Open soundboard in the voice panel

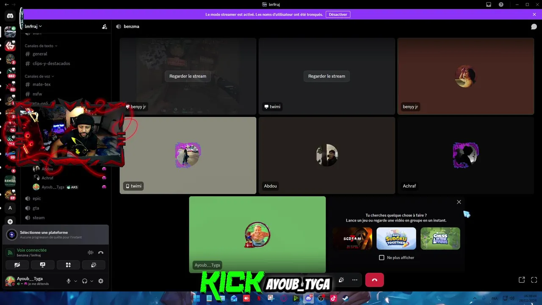click(94, 265)
